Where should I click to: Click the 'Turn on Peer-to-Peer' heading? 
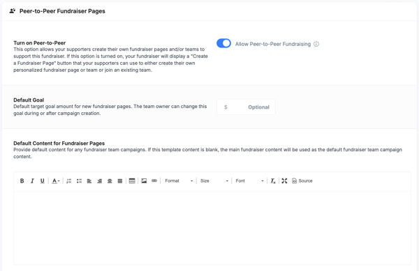click(40, 43)
